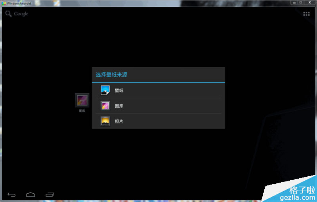Select the 壁纸 wallpaper icon

105,90
